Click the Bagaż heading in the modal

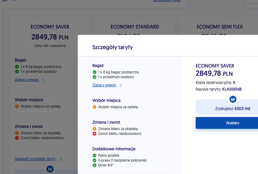(x=98, y=66)
